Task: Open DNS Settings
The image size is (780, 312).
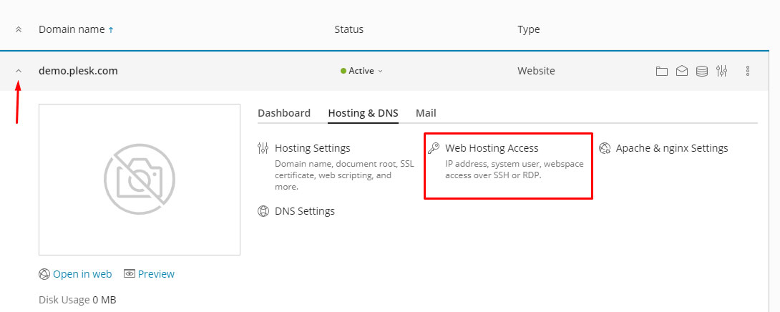Action: (x=304, y=211)
